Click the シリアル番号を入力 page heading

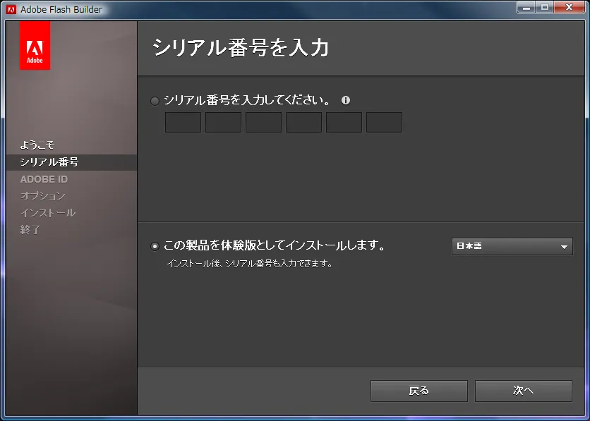(x=241, y=48)
